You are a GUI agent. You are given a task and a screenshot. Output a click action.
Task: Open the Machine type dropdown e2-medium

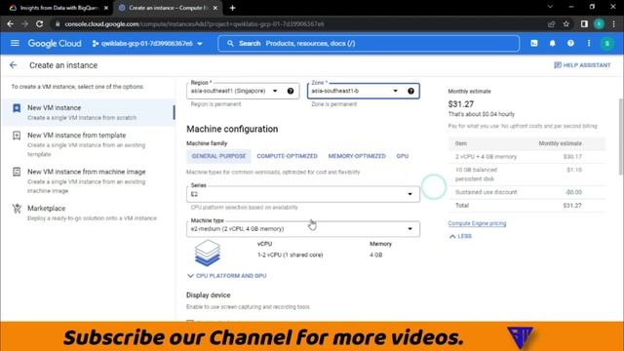(x=303, y=229)
